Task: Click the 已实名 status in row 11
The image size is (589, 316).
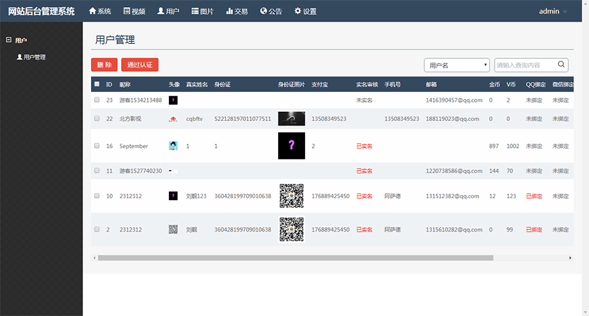Action: [x=364, y=171]
